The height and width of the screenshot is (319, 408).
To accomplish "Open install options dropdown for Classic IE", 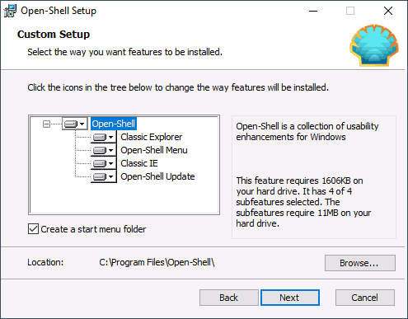I will (x=104, y=163).
